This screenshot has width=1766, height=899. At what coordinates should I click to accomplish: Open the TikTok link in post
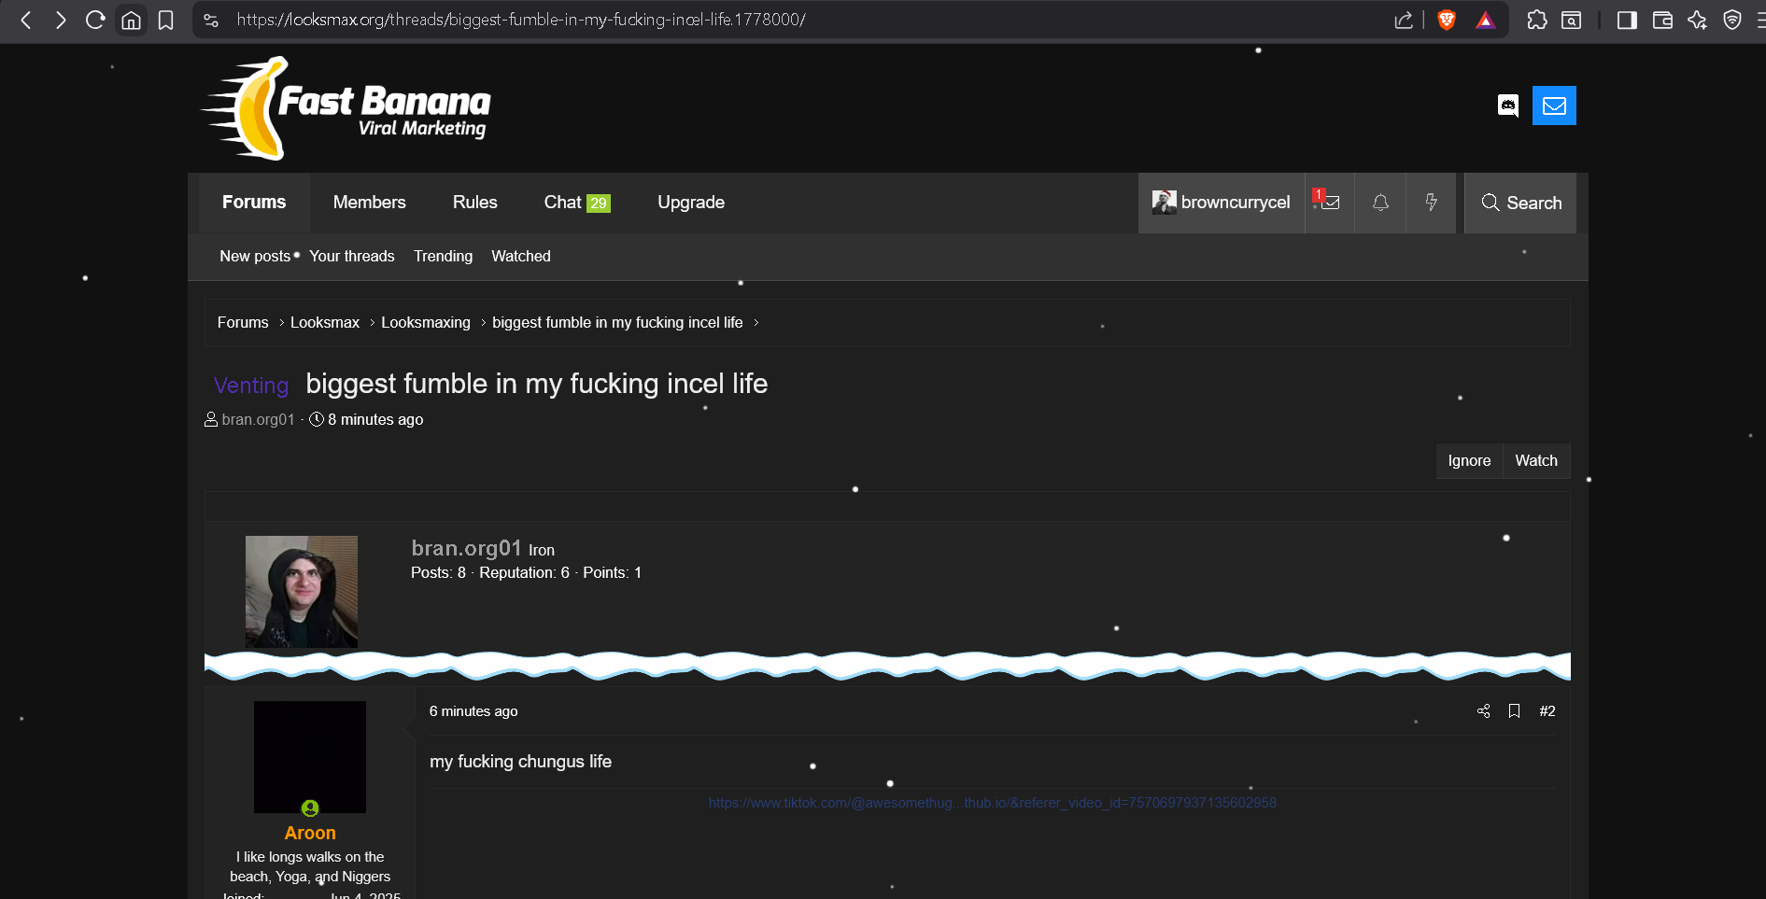tap(992, 803)
